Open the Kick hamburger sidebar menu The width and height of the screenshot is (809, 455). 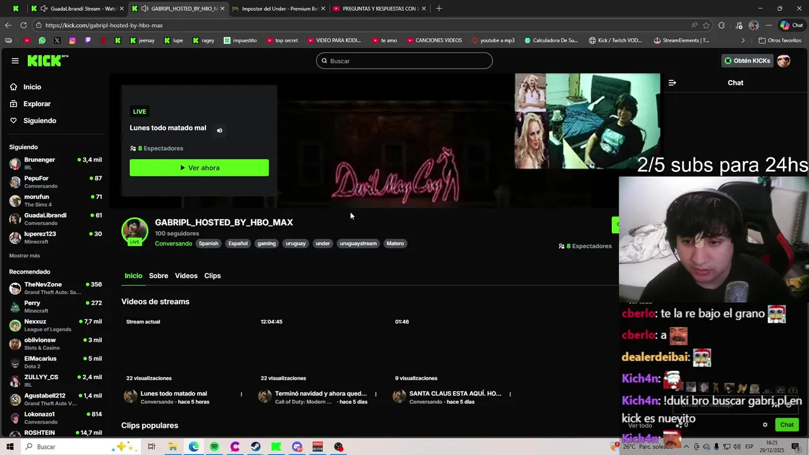pos(15,61)
